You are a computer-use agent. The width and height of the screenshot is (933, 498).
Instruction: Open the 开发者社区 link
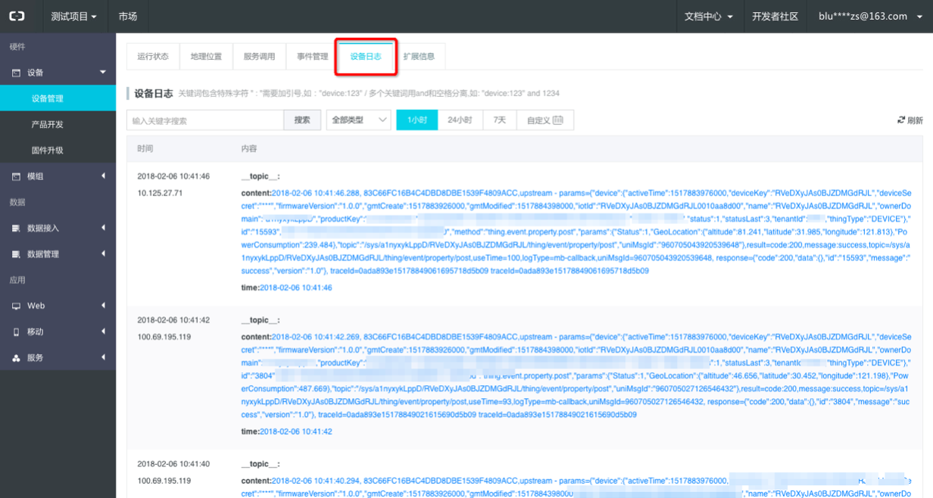[775, 16]
